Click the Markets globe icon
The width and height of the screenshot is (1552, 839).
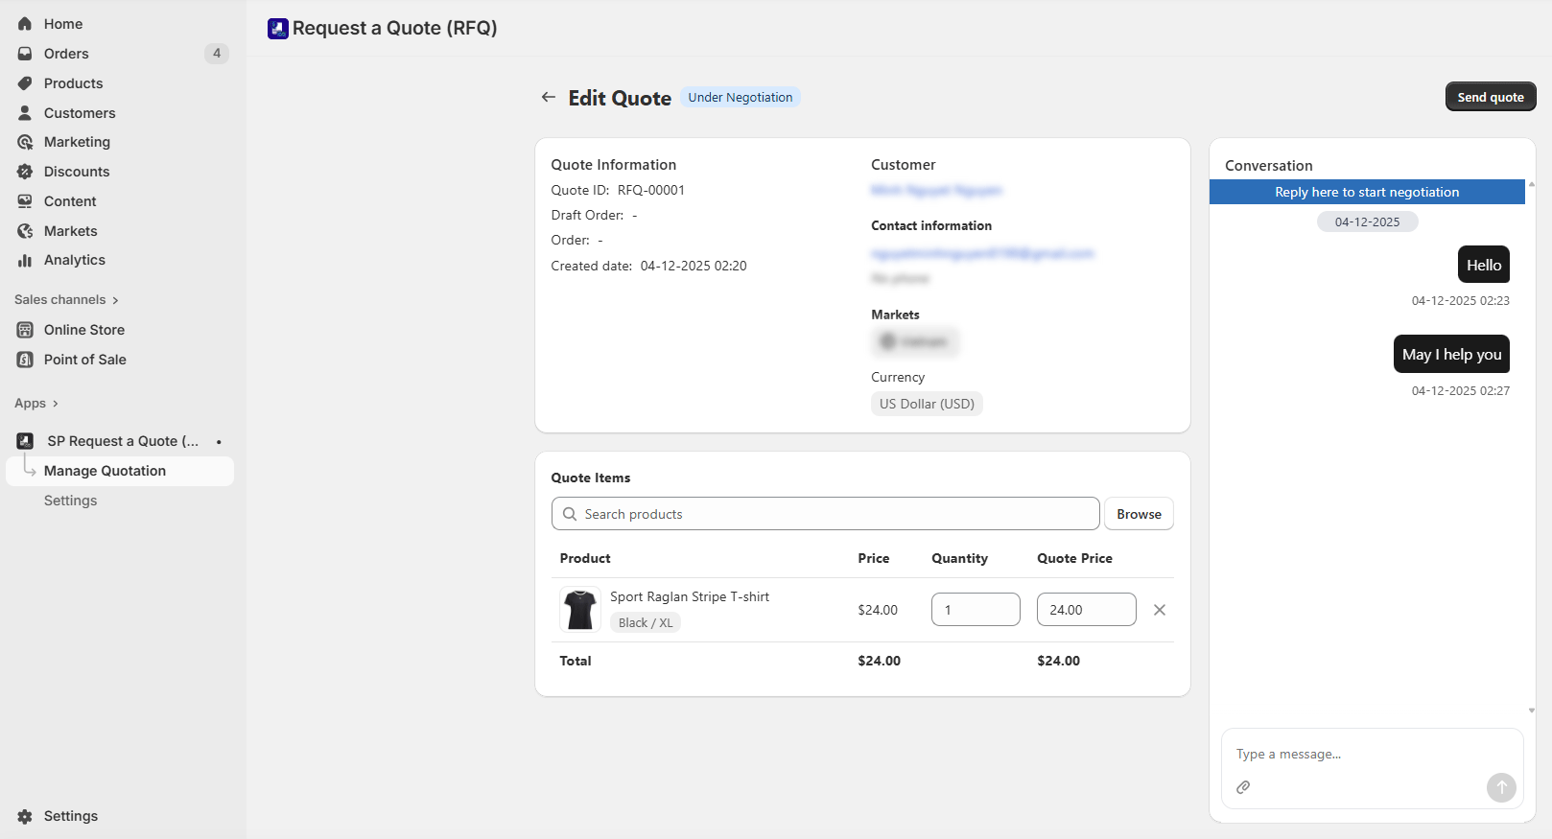pos(25,231)
